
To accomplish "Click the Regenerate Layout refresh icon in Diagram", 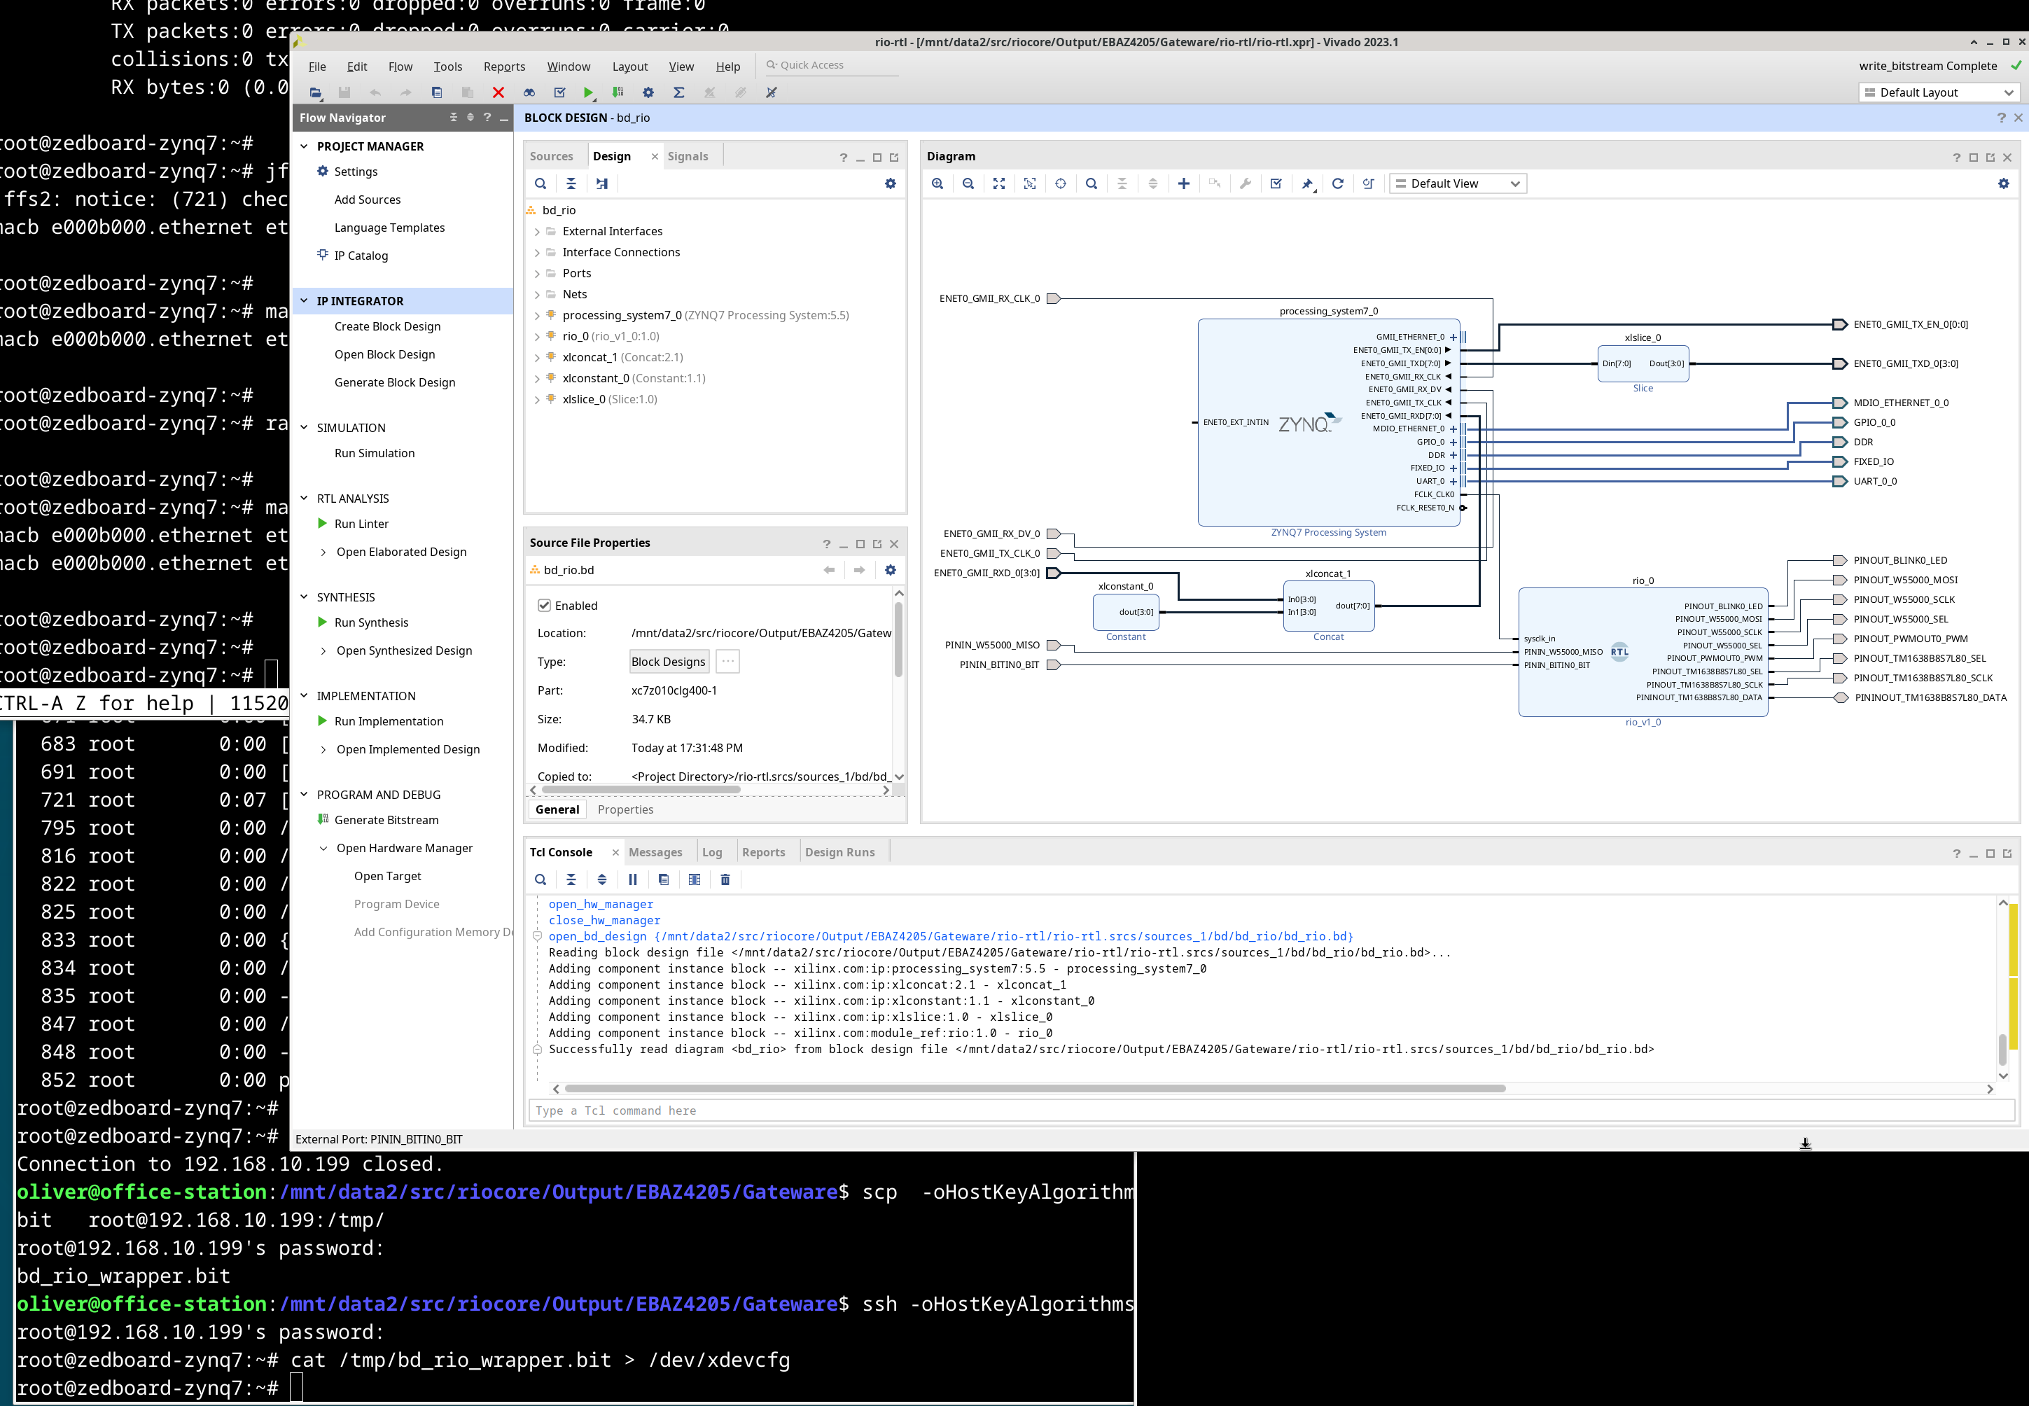I will 1338,184.
